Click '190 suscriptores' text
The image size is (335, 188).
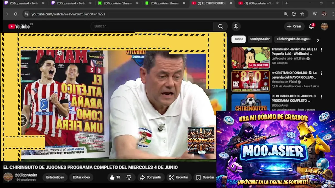coord(25,180)
